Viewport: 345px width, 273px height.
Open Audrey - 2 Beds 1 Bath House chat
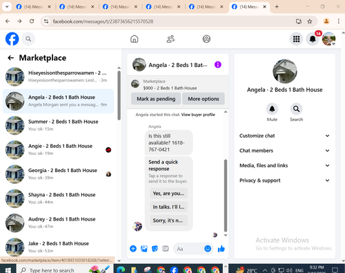click(58, 223)
